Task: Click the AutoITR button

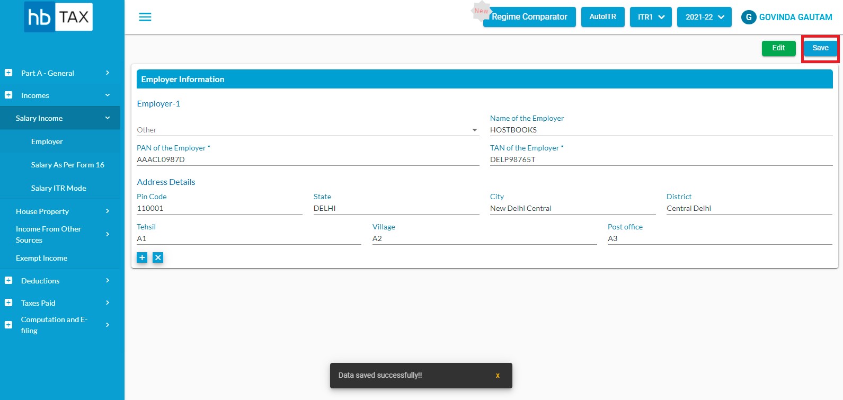Action: tap(602, 17)
